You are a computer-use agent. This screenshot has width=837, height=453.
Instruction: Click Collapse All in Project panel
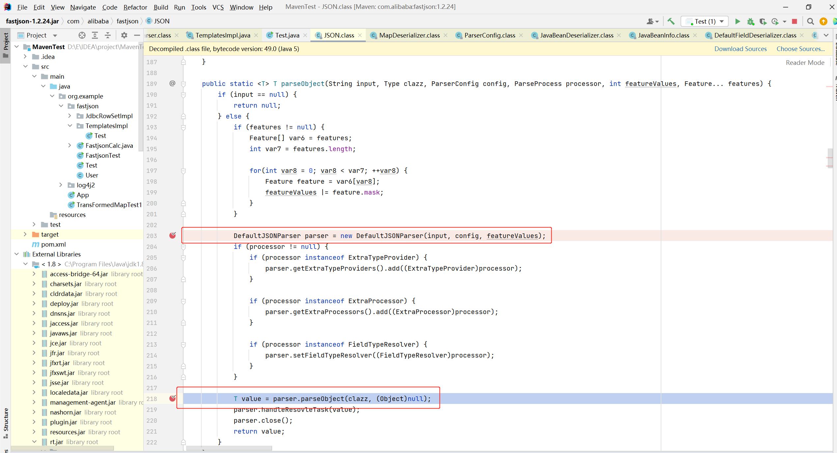[x=108, y=35]
